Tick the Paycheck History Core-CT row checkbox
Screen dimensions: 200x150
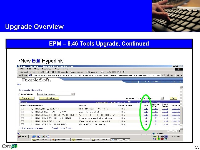[22, 121]
